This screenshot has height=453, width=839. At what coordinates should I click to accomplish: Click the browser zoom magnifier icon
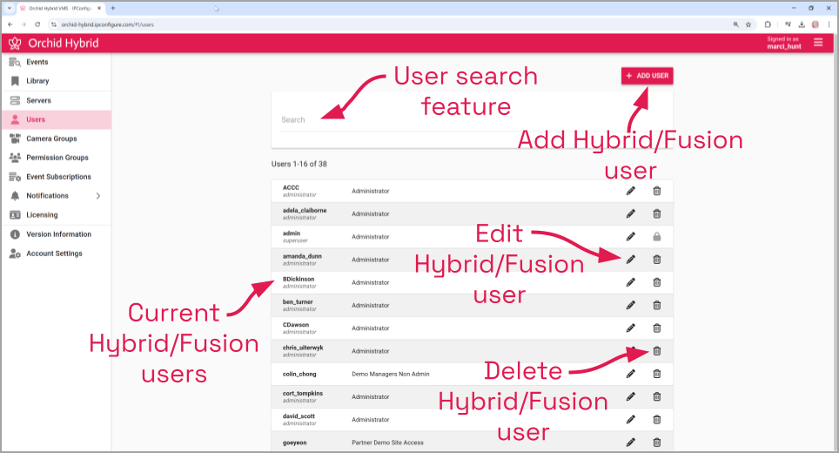click(736, 24)
